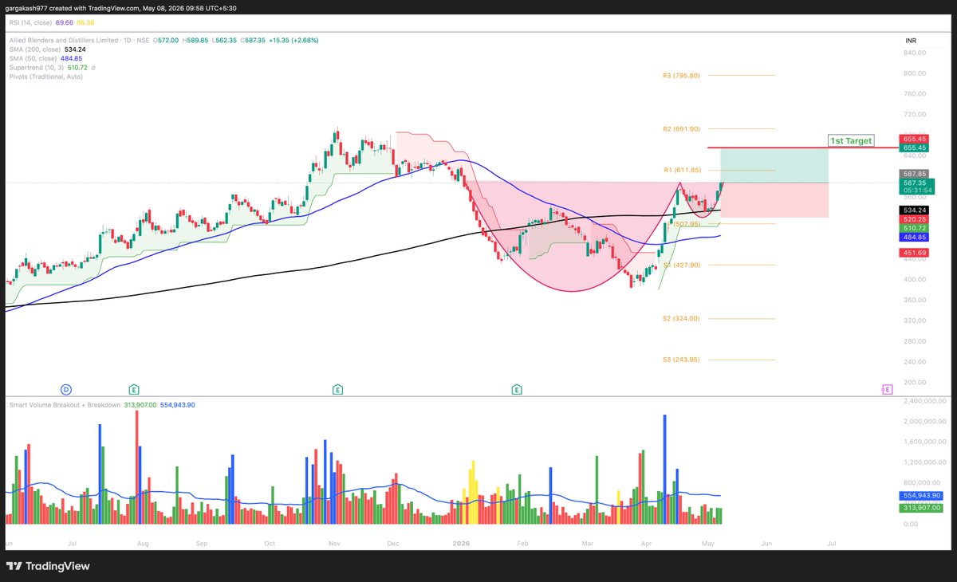Screen dimensions: 957x582
Task: Click the gray 587.85 price-axis label
Action: point(914,173)
